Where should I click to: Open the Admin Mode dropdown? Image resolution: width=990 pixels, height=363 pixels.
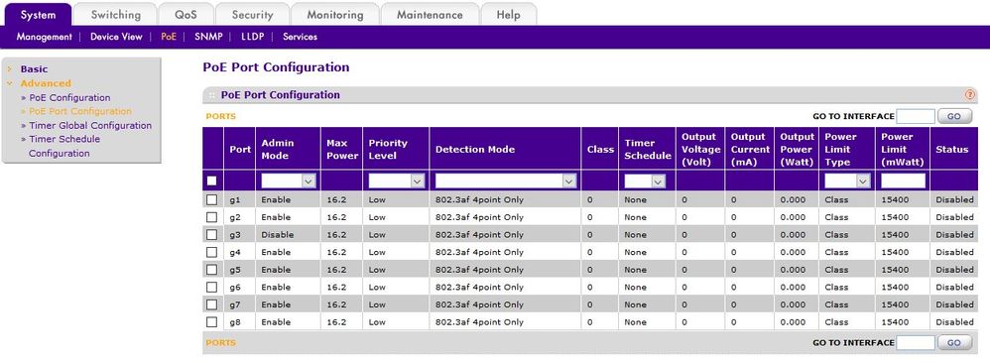tap(289, 181)
